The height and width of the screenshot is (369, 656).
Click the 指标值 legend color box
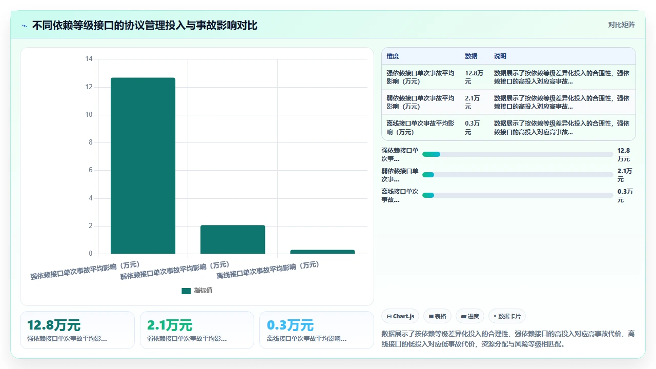(186, 291)
